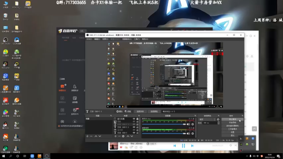Move the scene up with the Scenes dock up arrow

tap(96, 136)
